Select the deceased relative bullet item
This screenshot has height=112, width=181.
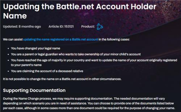point(47,71)
